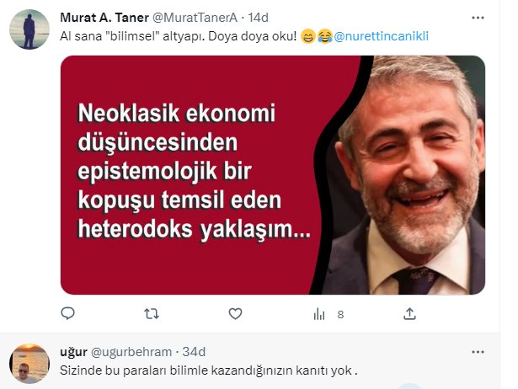Open the tweet text 'Al sana bilimsel altyapı'
Image resolution: width=518 pixels, height=389 pixels.
coord(179,36)
